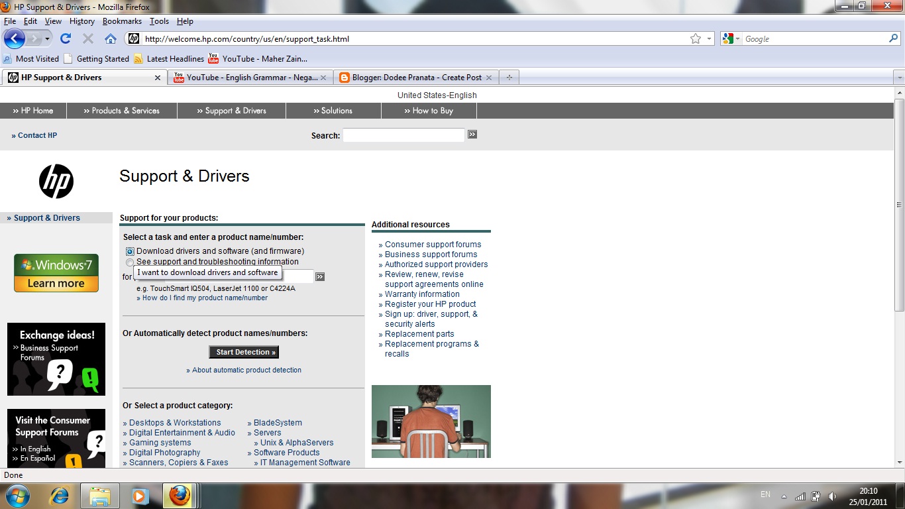Open the View menu
This screenshot has height=509, width=905.
click(53, 21)
